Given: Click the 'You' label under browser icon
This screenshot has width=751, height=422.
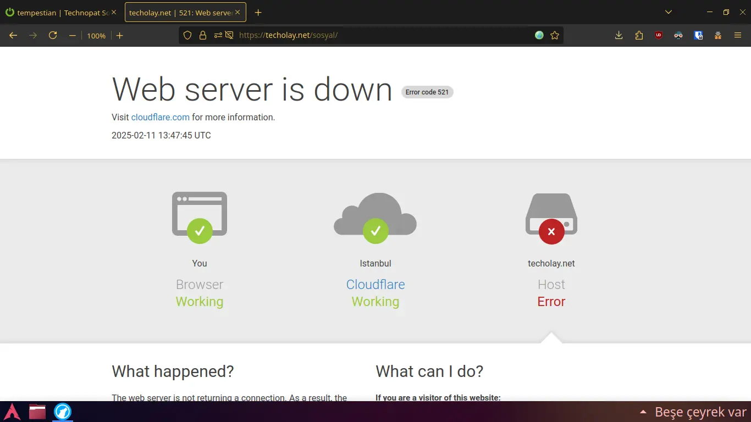Looking at the screenshot, I should pos(200,263).
